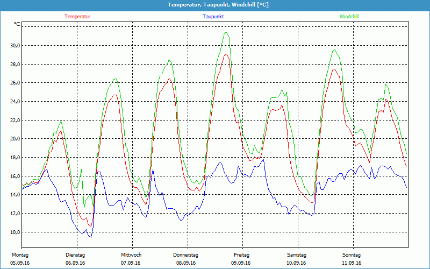Click the blue Taupunkt legend label

[213, 17]
